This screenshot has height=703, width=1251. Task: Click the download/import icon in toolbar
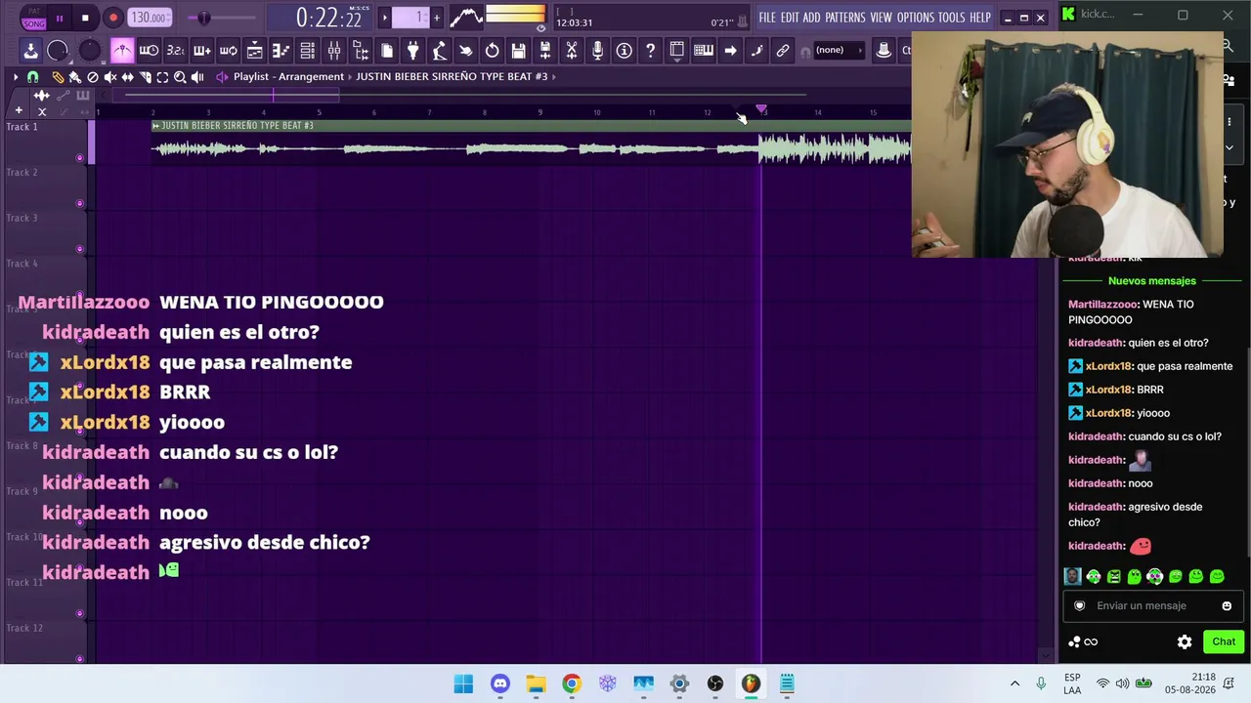coord(30,51)
